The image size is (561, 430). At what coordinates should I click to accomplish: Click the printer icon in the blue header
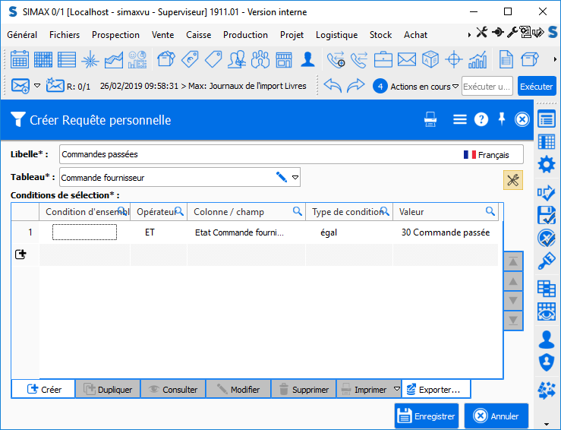(430, 119)
